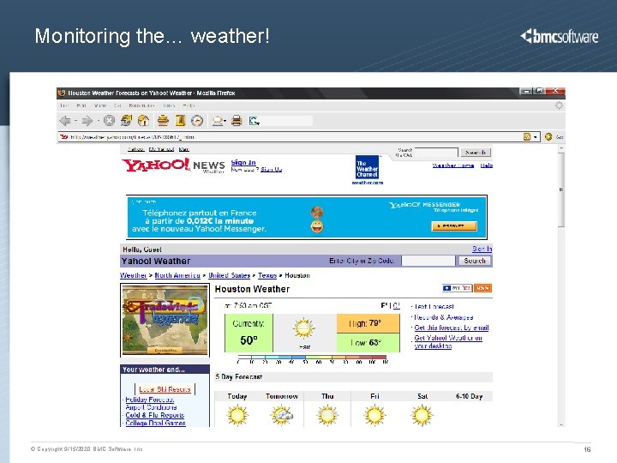Click the Yahoo! News logo
Image resolution: width=617 pixels, height=463 pixels.
click(x=173, y=165)
